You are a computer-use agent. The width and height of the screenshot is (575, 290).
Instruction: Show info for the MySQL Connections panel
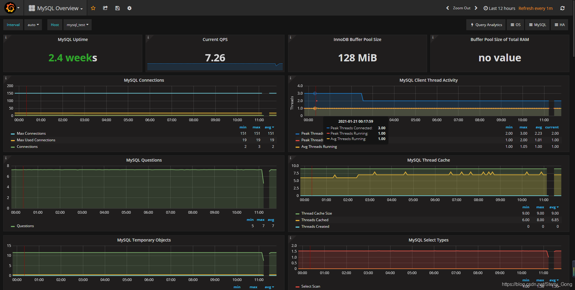[6, 78]
